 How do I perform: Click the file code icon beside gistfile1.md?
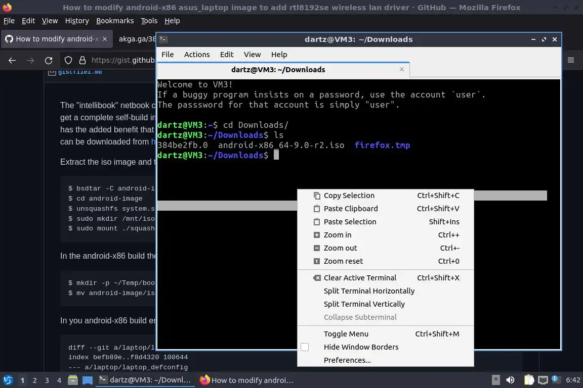click(x=52, y=72)
